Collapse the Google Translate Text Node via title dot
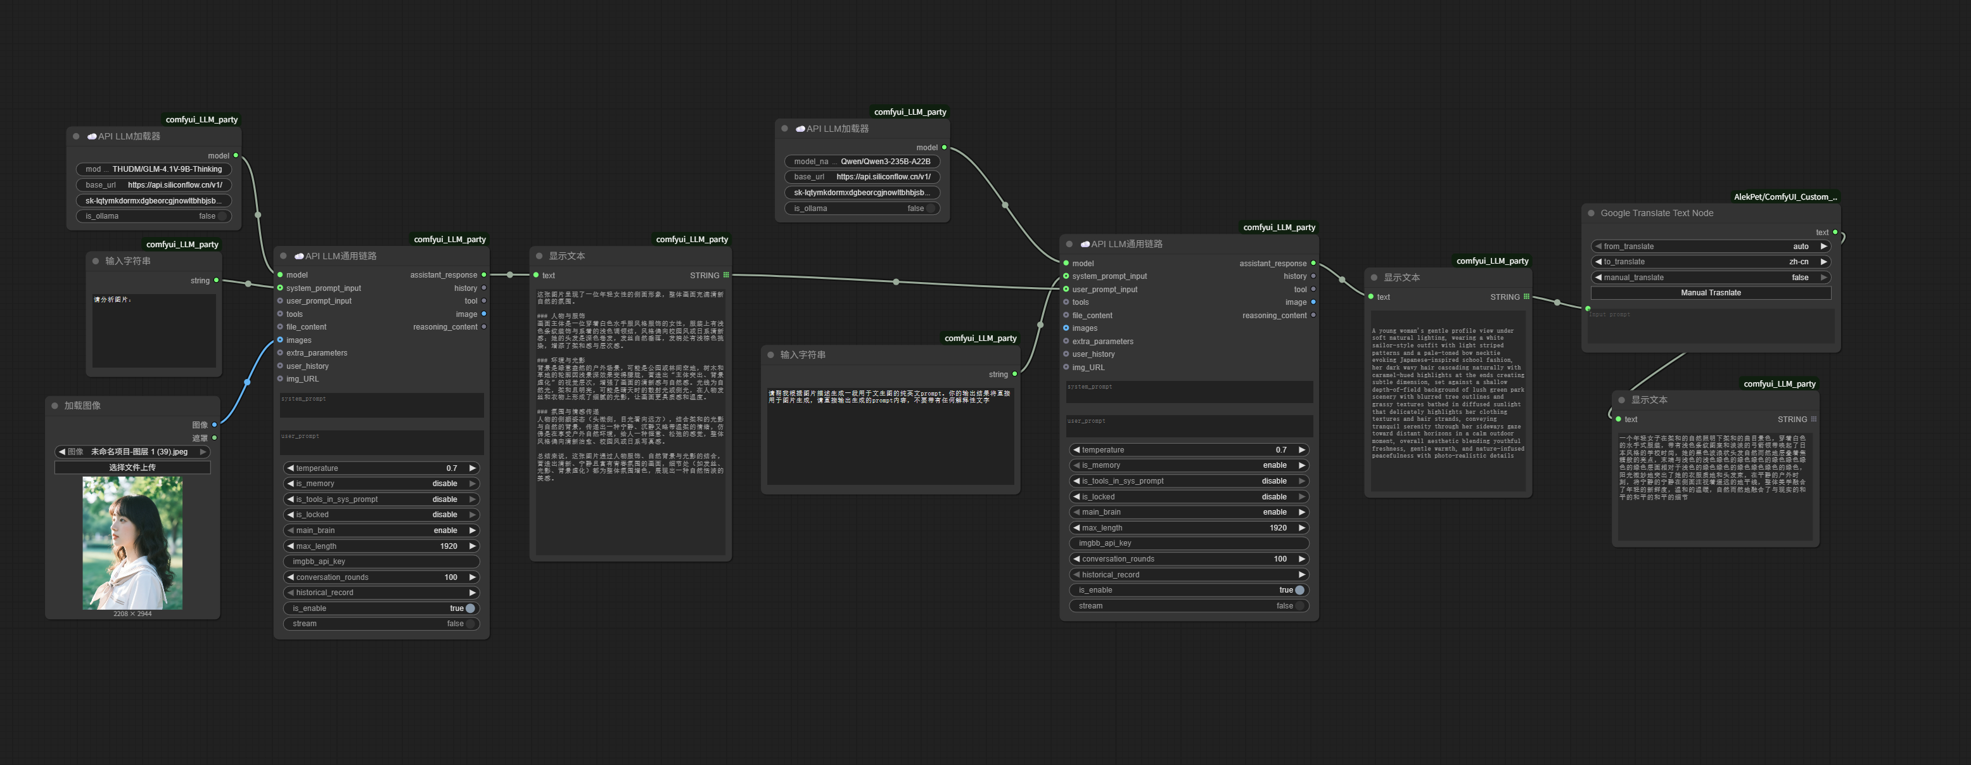Viewport: 1971px width, 765px height. pyautogui.click(x=1591, y=214)
